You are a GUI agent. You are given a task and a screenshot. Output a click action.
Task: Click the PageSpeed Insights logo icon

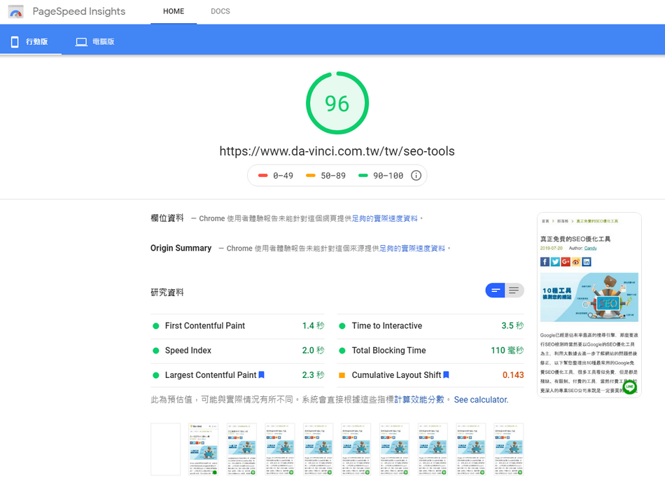(x=16, y=12)
